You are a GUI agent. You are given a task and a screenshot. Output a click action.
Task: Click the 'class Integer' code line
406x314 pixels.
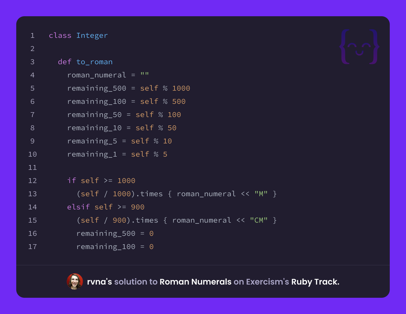coord(78,36)
